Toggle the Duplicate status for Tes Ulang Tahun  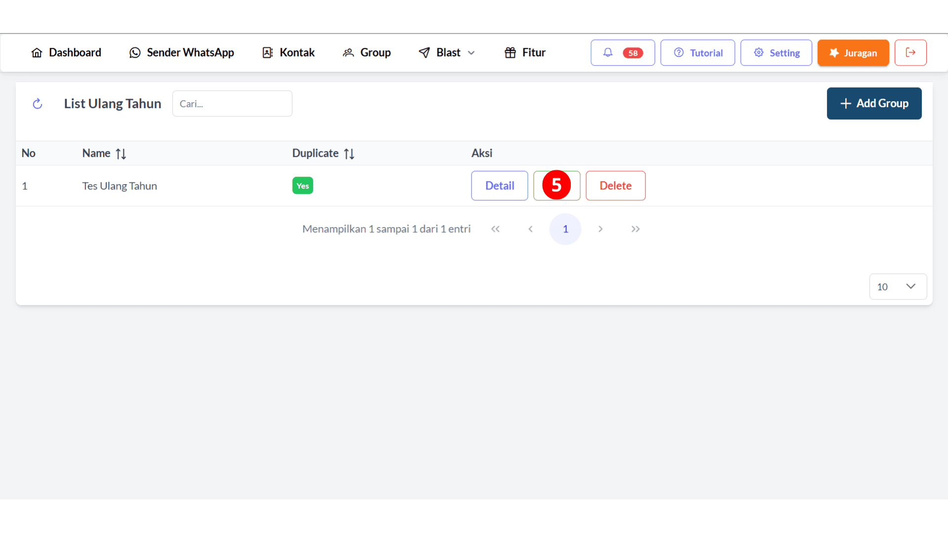pos(303,186)
